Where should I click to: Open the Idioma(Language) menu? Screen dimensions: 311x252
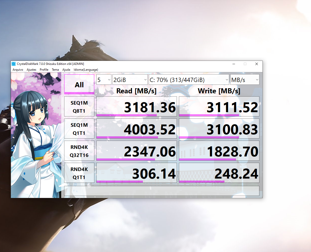[x=86, y=70]
